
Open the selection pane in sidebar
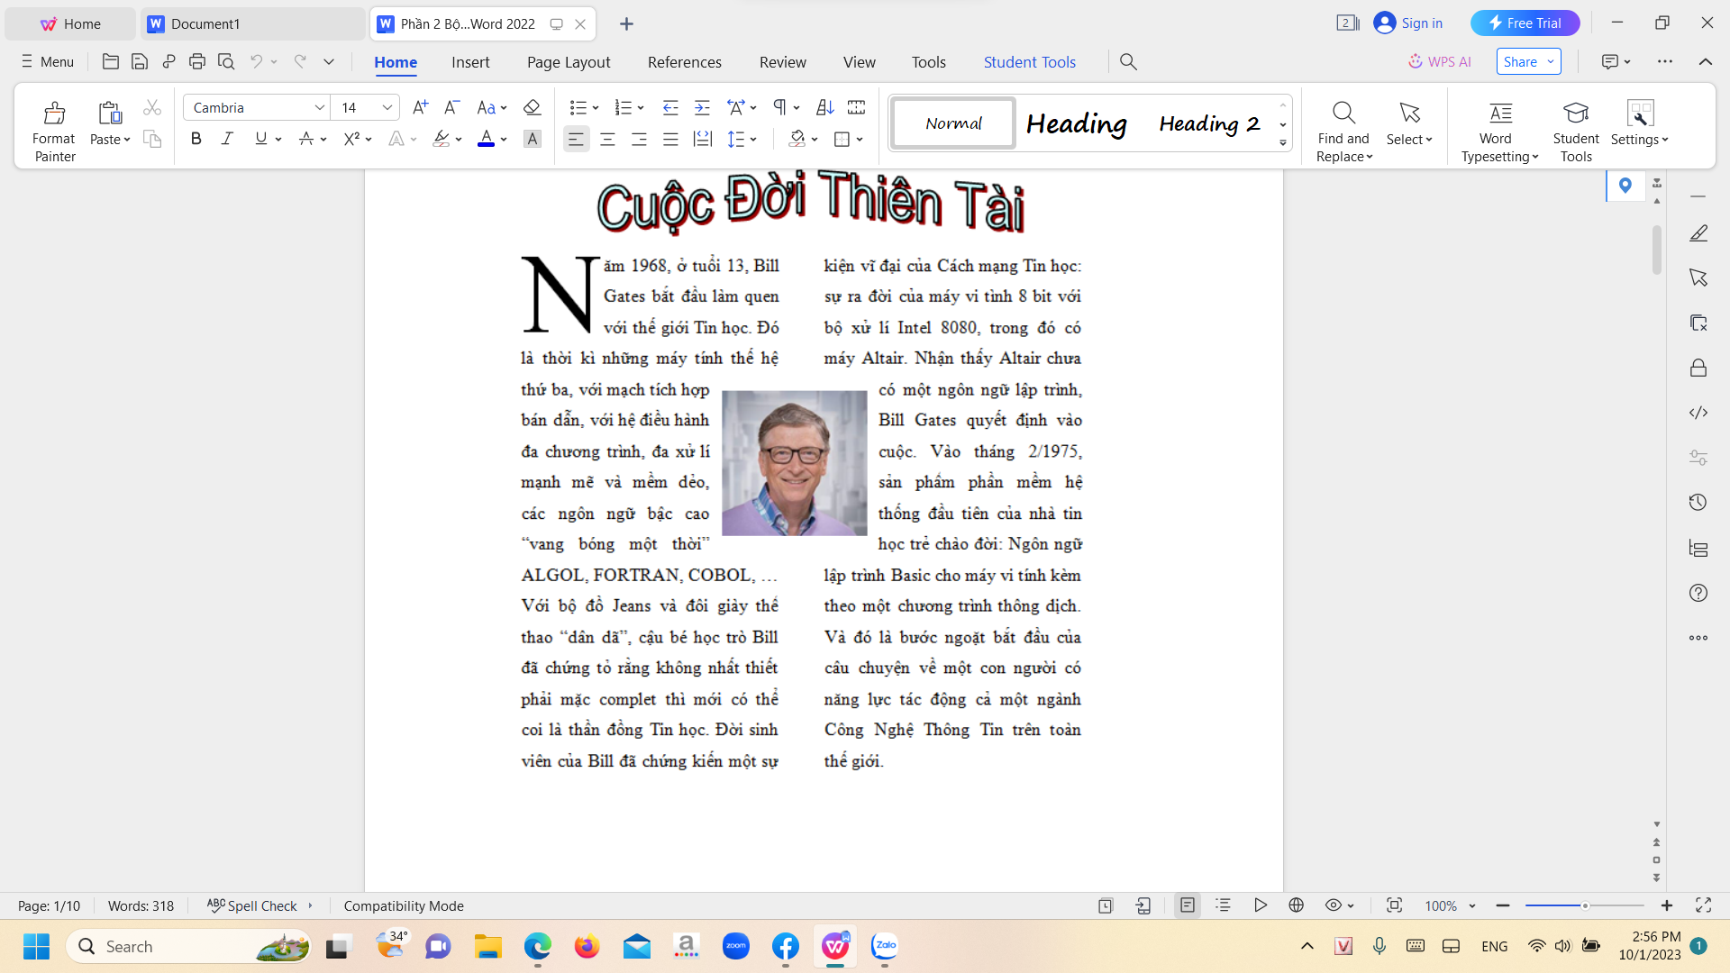click(x=1698, y=277)
